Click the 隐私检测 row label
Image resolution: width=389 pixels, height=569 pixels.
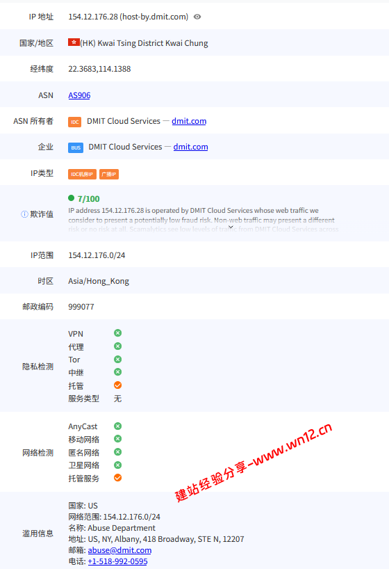[x=38, y=367]
